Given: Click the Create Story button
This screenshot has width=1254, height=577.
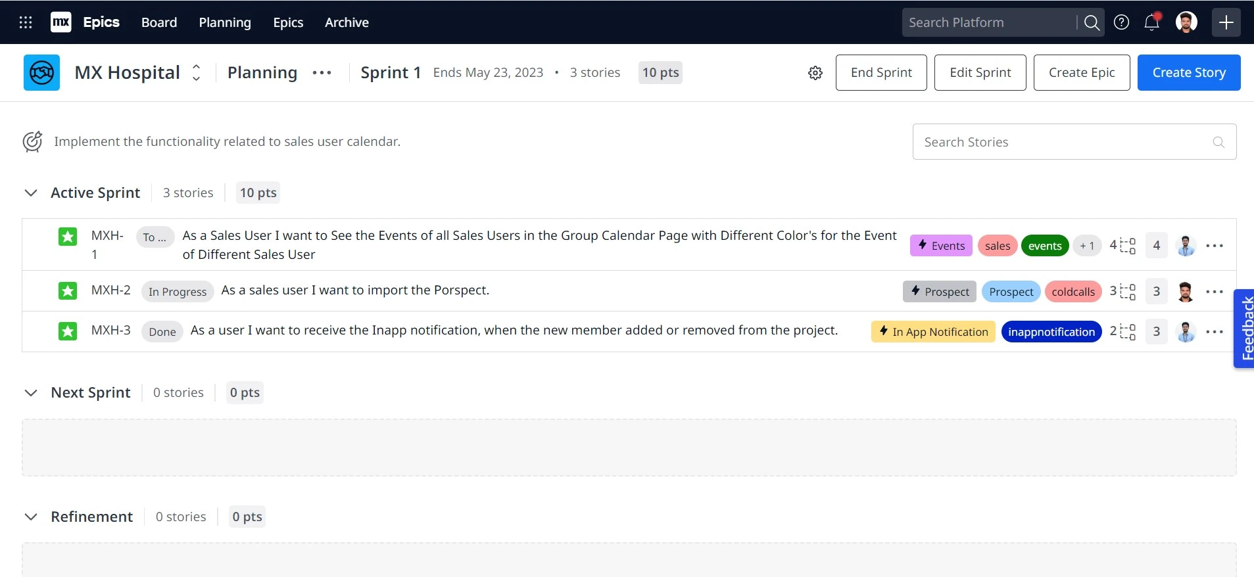Looking at the screenshot, I should pos(1188,73).
